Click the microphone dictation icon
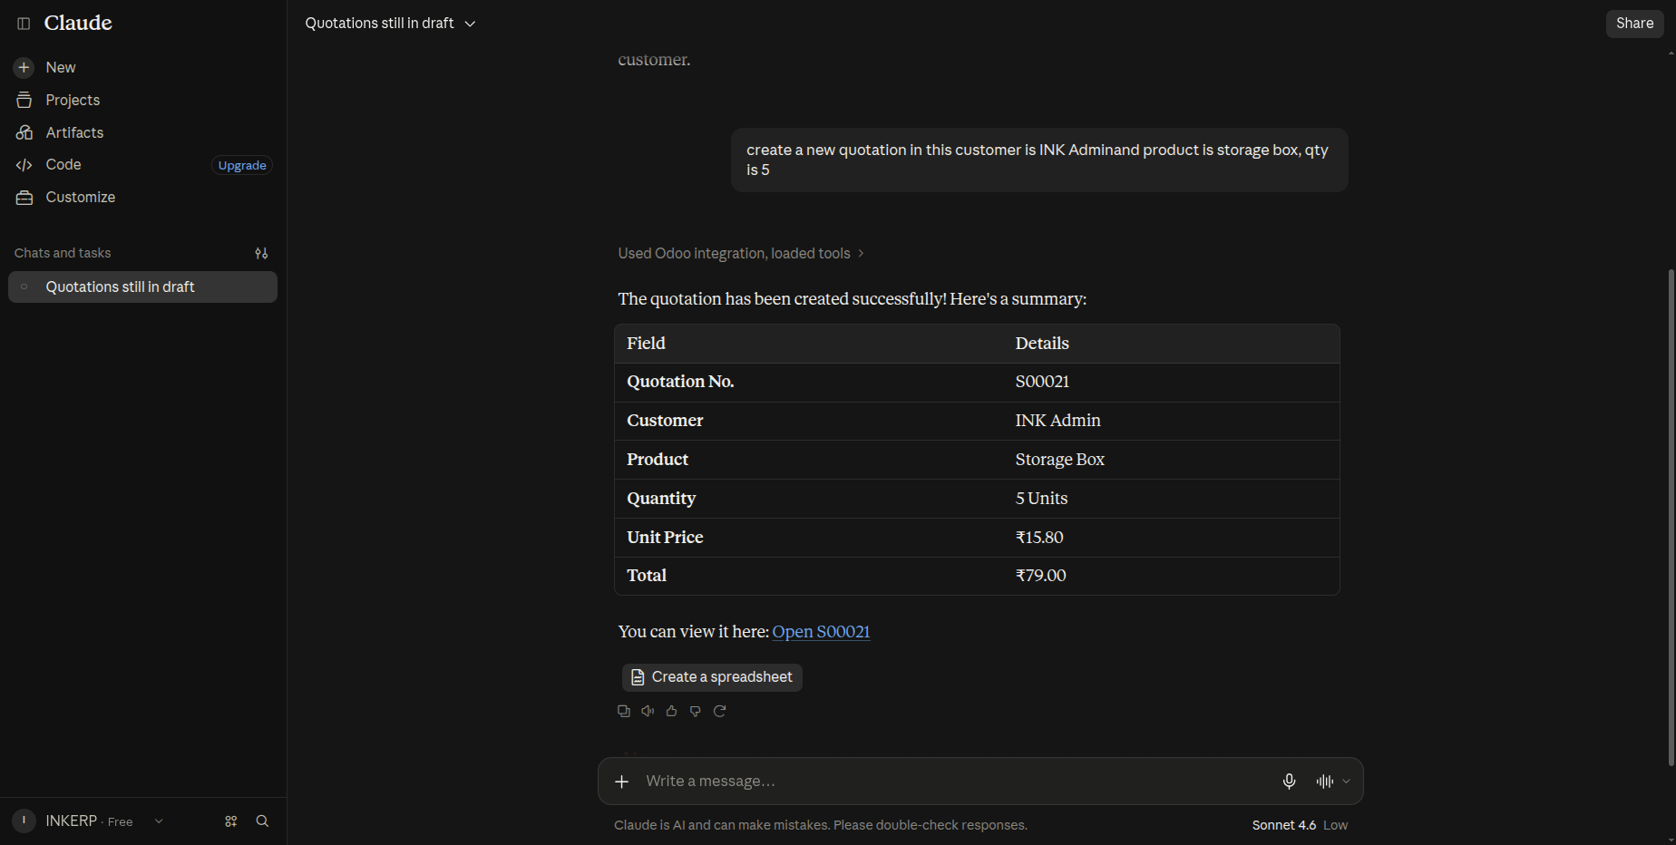Screen dimensions: 1676x845 pos(1289,782)
